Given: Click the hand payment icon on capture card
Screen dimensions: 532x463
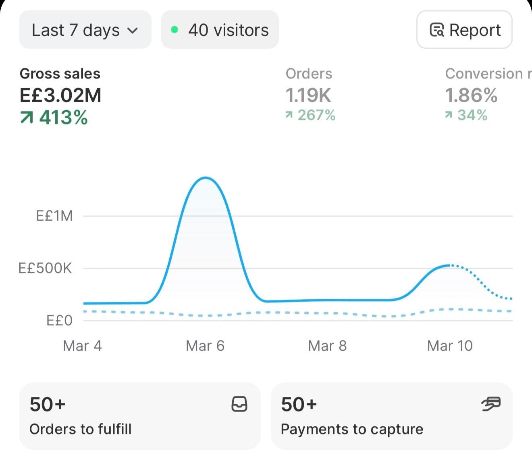Looking at the screenshot, I should [x=491, y=404].
